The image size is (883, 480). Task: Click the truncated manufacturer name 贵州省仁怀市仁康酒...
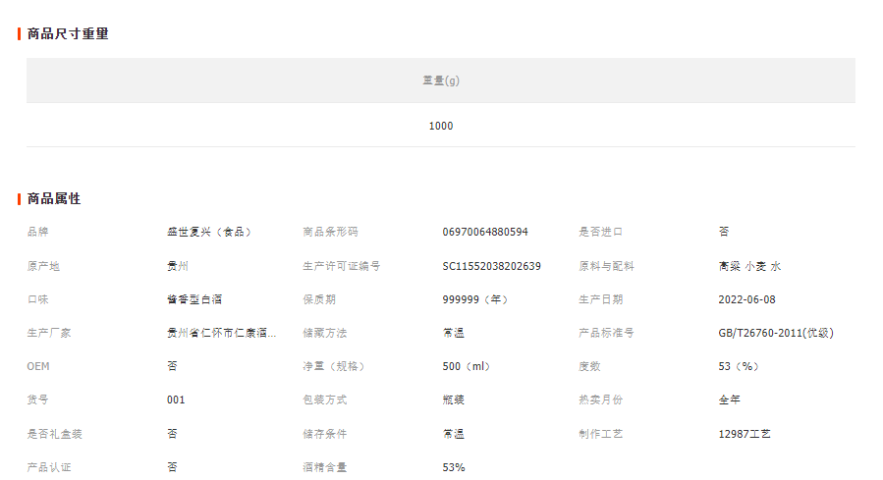tap(222, 333)
